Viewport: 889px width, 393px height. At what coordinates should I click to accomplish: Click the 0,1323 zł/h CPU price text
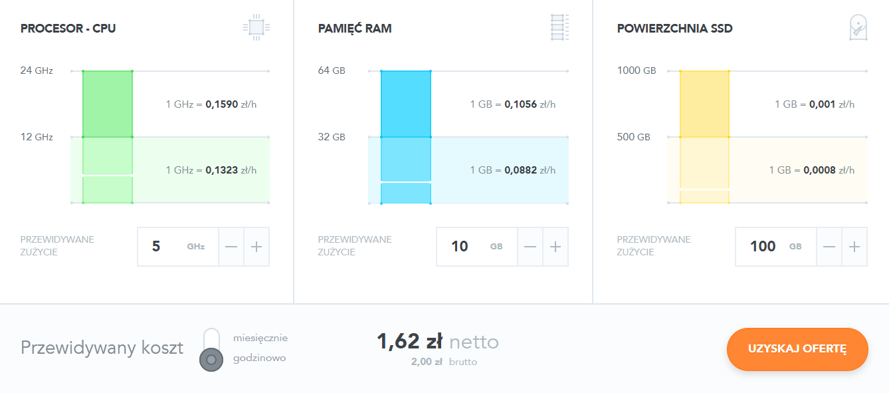pos(211,170)
